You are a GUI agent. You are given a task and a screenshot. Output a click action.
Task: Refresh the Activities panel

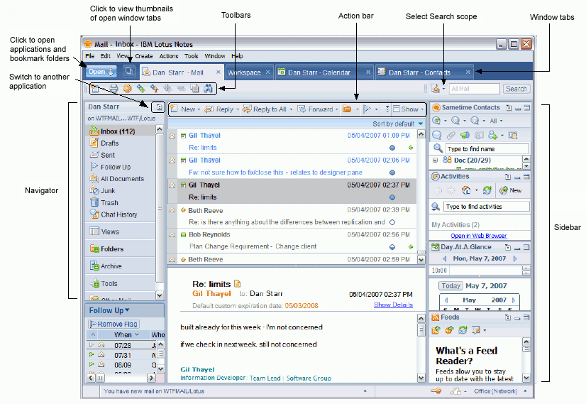tap(487, 190)
